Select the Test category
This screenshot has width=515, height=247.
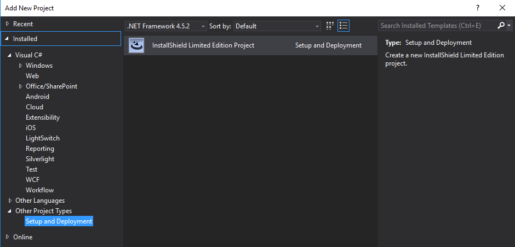[32, 169]
